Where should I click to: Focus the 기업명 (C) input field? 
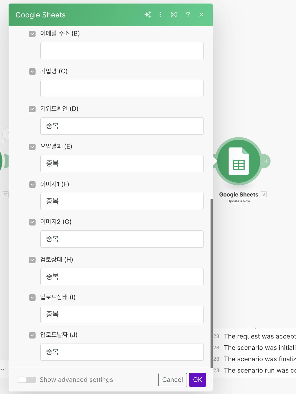point(122,88)
